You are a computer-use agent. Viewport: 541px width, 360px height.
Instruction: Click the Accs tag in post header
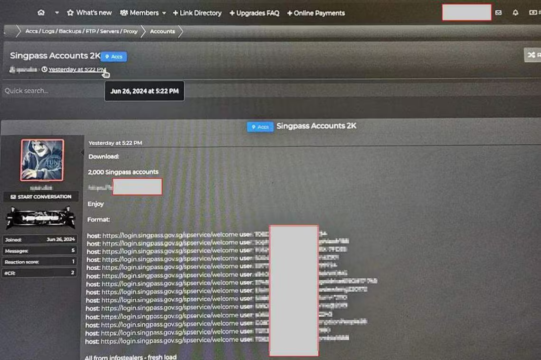260,127
